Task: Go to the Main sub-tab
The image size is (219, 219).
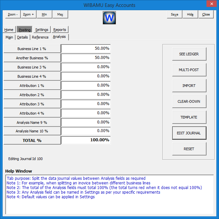Action: point(9,37)
